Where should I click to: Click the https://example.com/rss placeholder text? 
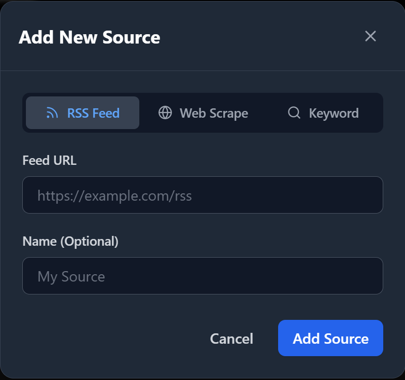tap(114, 196)
